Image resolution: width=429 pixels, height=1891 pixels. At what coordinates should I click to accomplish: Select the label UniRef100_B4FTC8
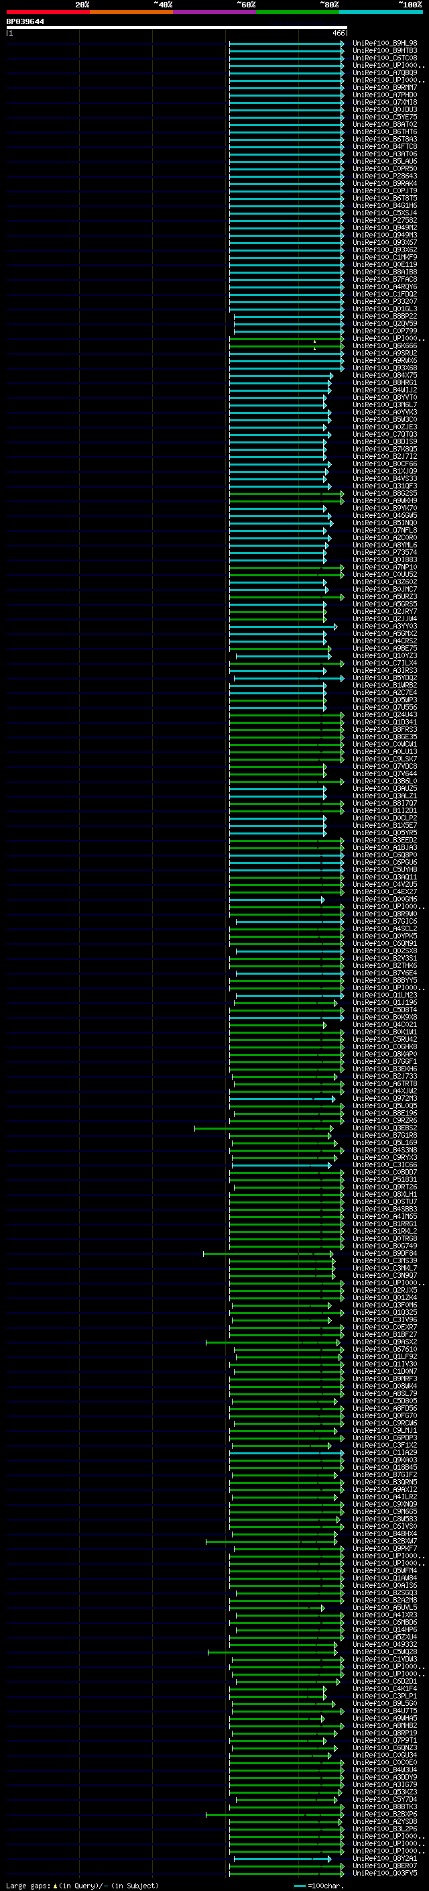coord(385,147)
